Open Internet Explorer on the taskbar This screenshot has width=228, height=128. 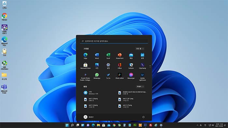[156, 125]
